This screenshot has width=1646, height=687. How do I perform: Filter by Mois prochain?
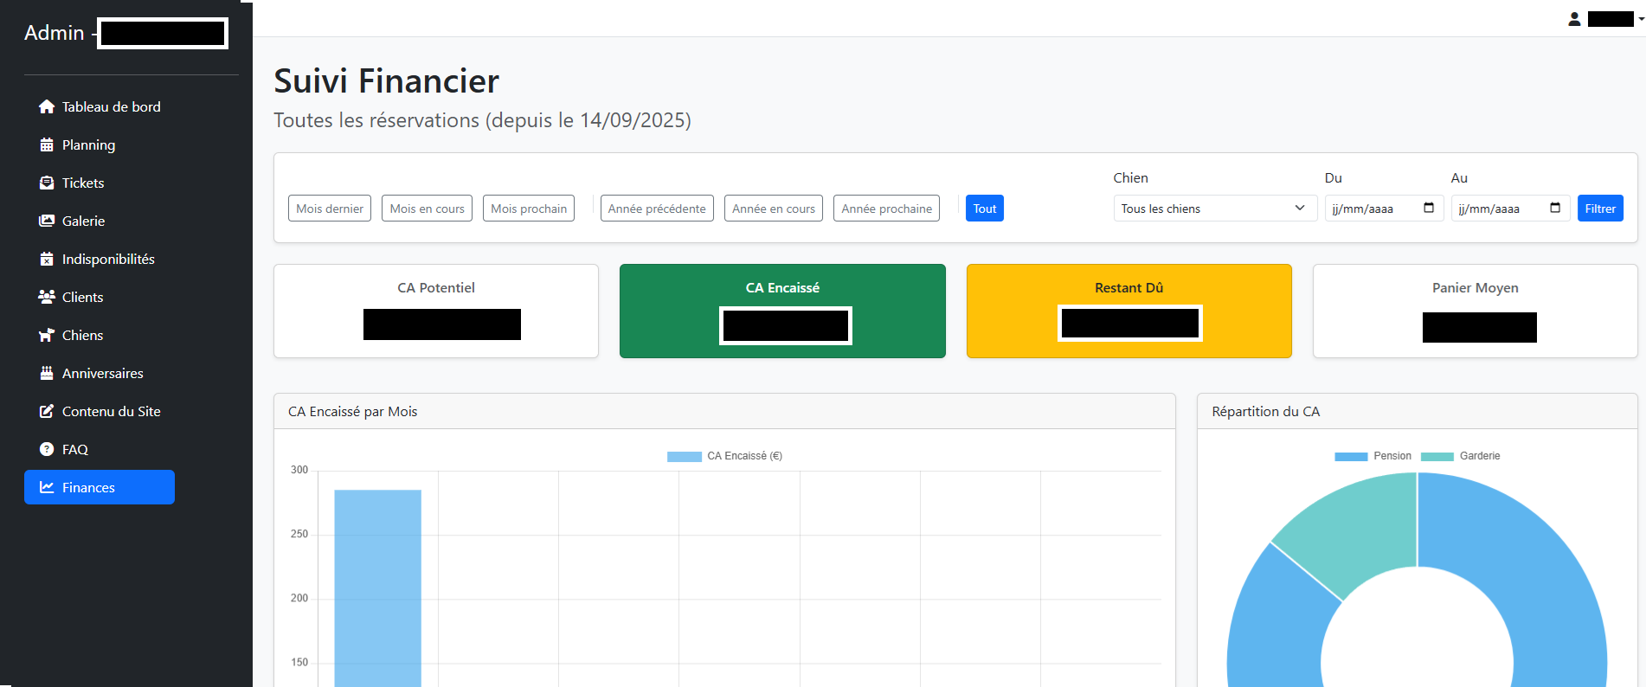click(529, 209)
